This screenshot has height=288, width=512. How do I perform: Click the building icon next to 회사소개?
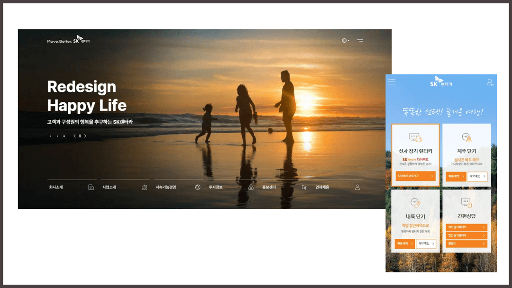point(91,187)
